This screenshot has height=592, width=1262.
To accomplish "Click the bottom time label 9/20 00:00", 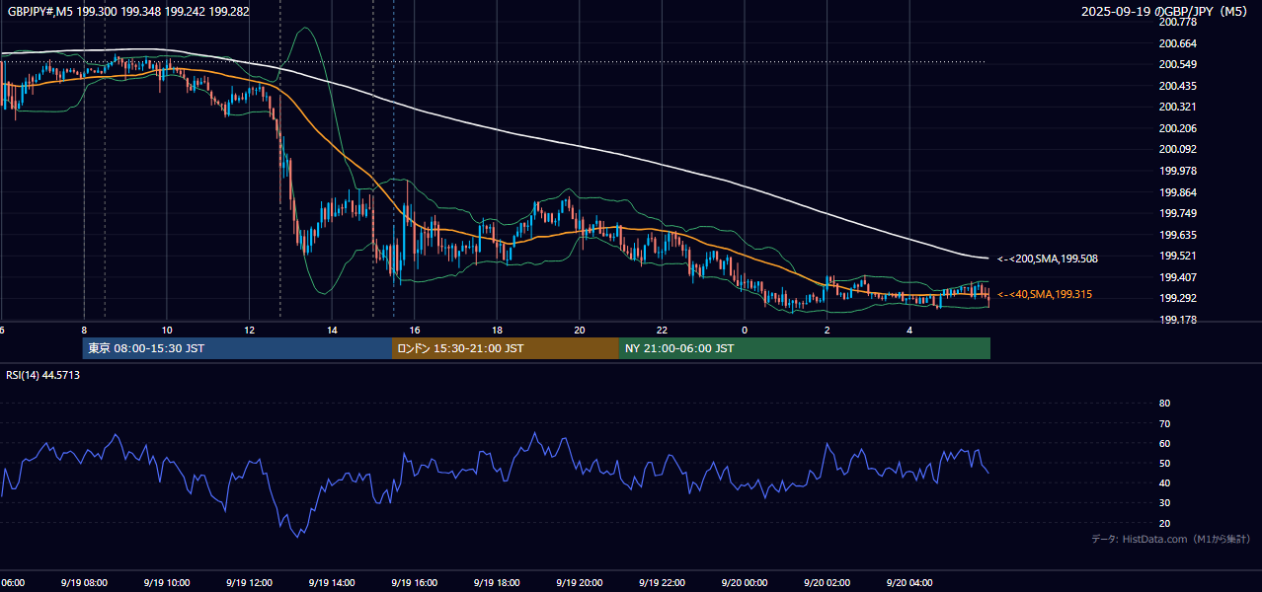I will tap(745, 582).
